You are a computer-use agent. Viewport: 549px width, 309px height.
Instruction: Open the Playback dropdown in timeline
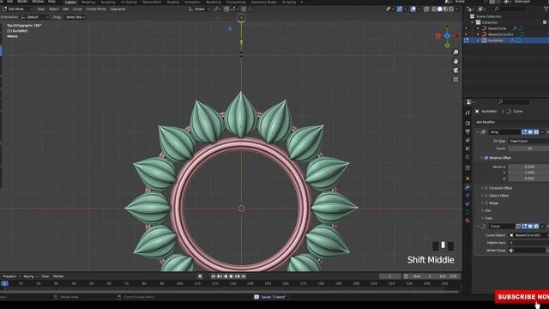11,276
